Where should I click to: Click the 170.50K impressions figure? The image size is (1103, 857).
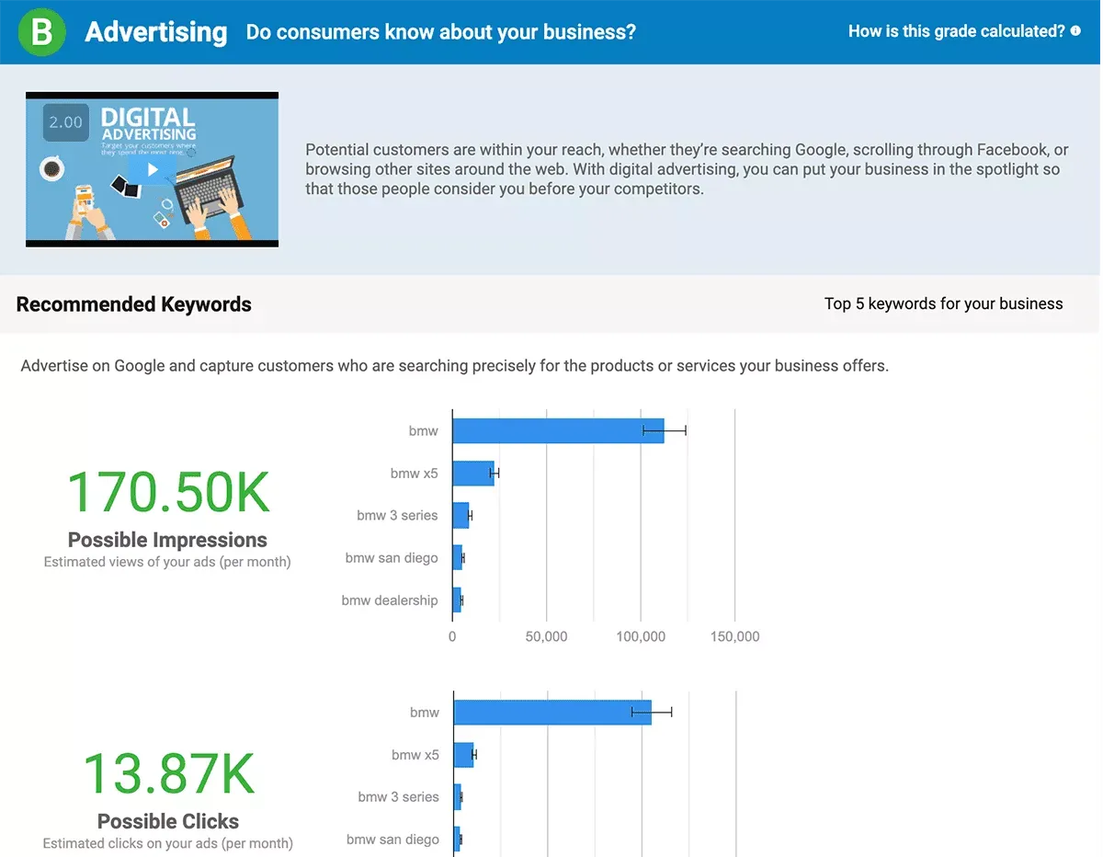pyautogui.click(x=168, y=492)
